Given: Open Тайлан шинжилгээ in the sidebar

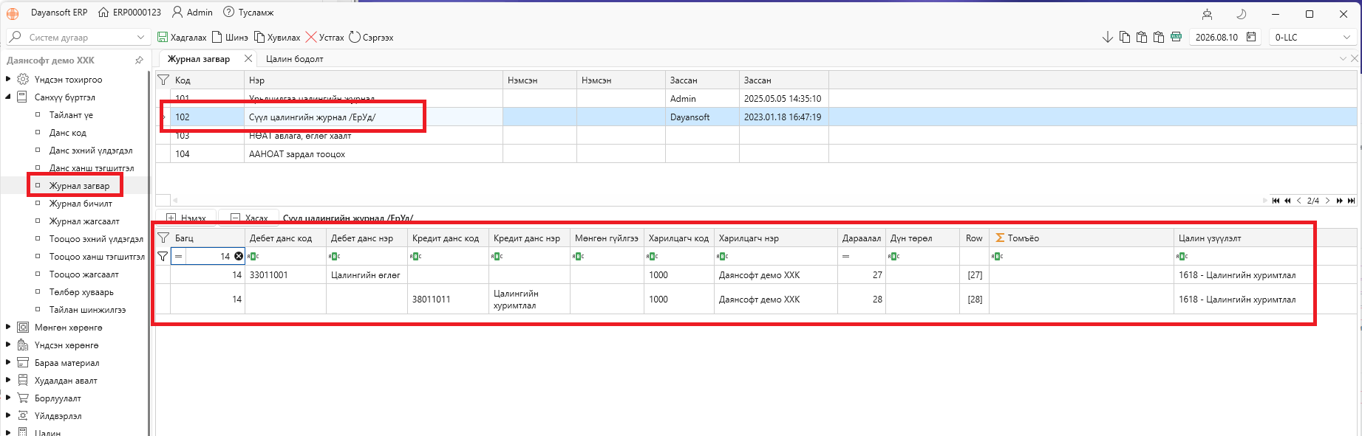Looking at the screenshot, I should click(87, 310).
